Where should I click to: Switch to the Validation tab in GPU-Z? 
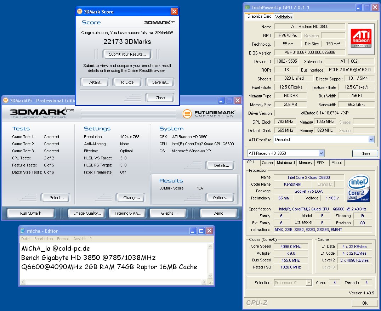[x=284, y=17]
